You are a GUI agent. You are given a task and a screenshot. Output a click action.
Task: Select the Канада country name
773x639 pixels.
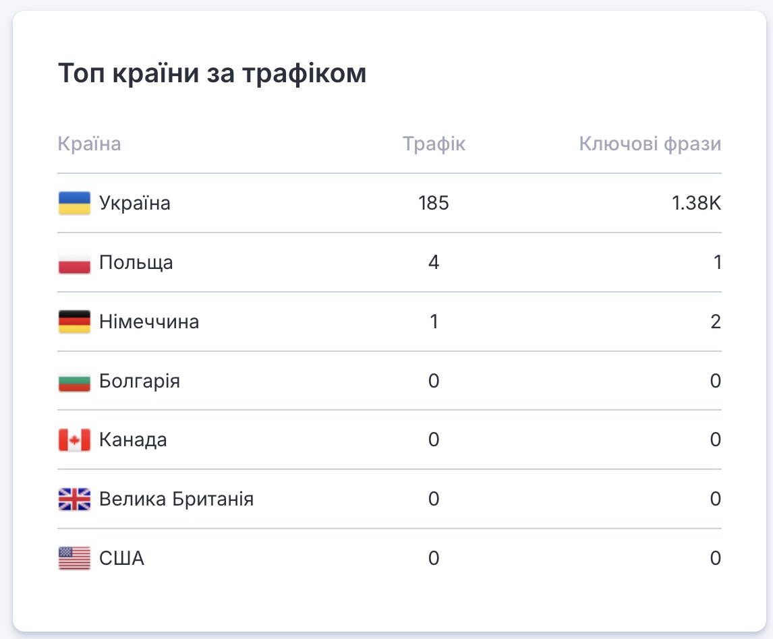(133, 440)
